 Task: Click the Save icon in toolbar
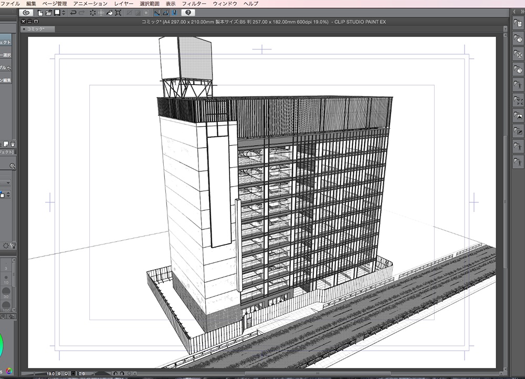point(56,13)
